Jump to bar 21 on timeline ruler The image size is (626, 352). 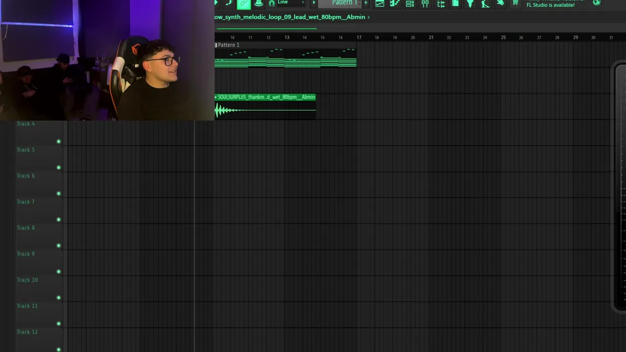click(x=431, y=37)
